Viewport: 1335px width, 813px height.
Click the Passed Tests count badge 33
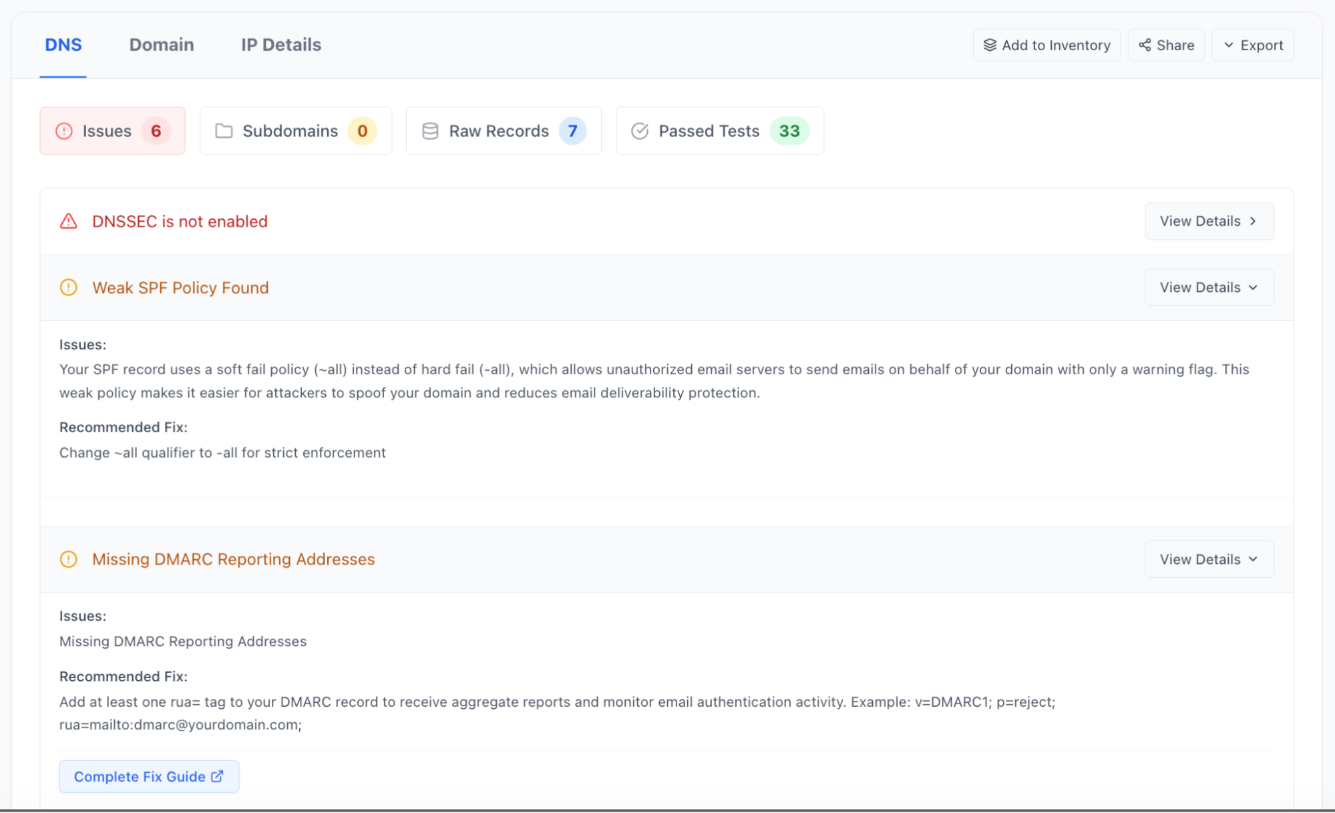789,131
